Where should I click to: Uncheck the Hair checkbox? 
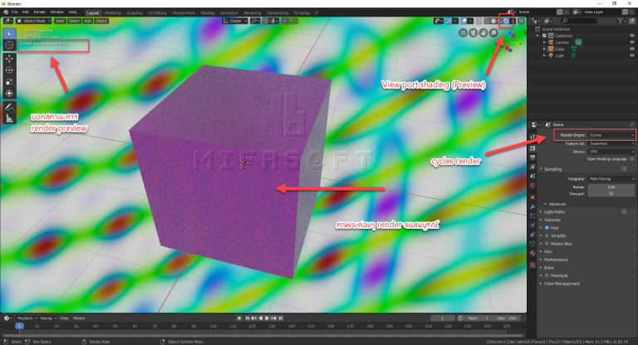545,226
